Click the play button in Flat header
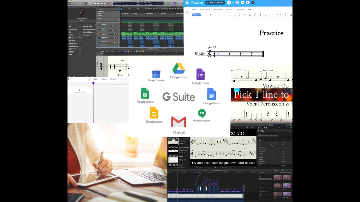 point(229,3)
